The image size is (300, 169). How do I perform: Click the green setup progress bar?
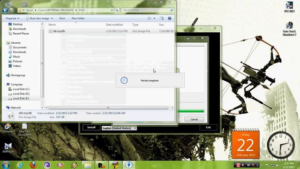(191, 111)
